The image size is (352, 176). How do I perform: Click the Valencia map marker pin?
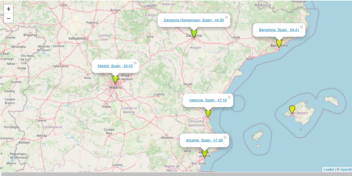[x=208, y=113]
